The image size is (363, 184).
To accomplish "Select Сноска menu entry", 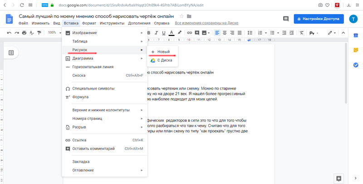I will pos(105,75).
